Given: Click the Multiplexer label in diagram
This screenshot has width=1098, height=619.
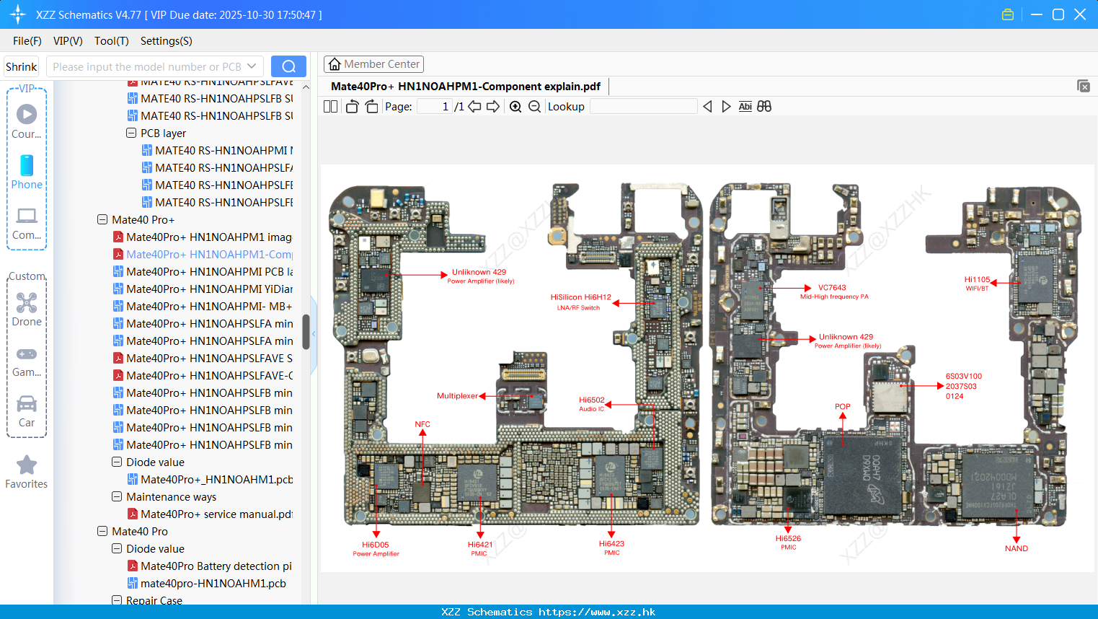Looking at the screenshot, I should pos(457,395).
